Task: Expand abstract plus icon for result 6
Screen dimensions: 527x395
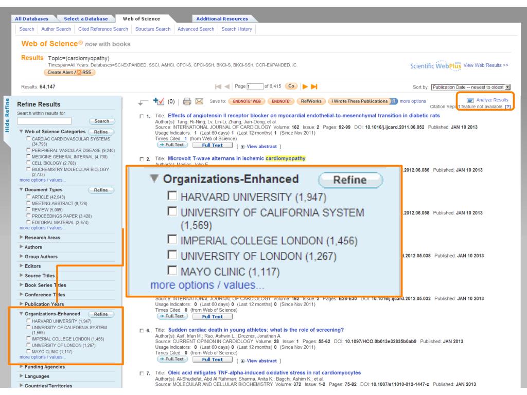Action: (243, 361)
